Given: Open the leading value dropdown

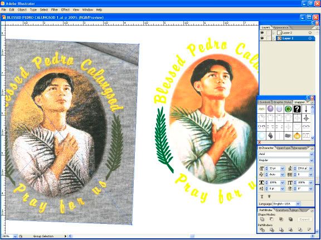Looking at the screenshot, I should click(311, 168).
